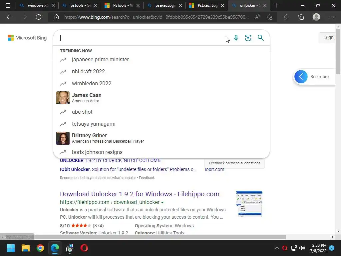The width and height of the screenshot is (341, 256).
Task: Click Microsoft Edge taskbar icon
Action: (x=55, y=248)
